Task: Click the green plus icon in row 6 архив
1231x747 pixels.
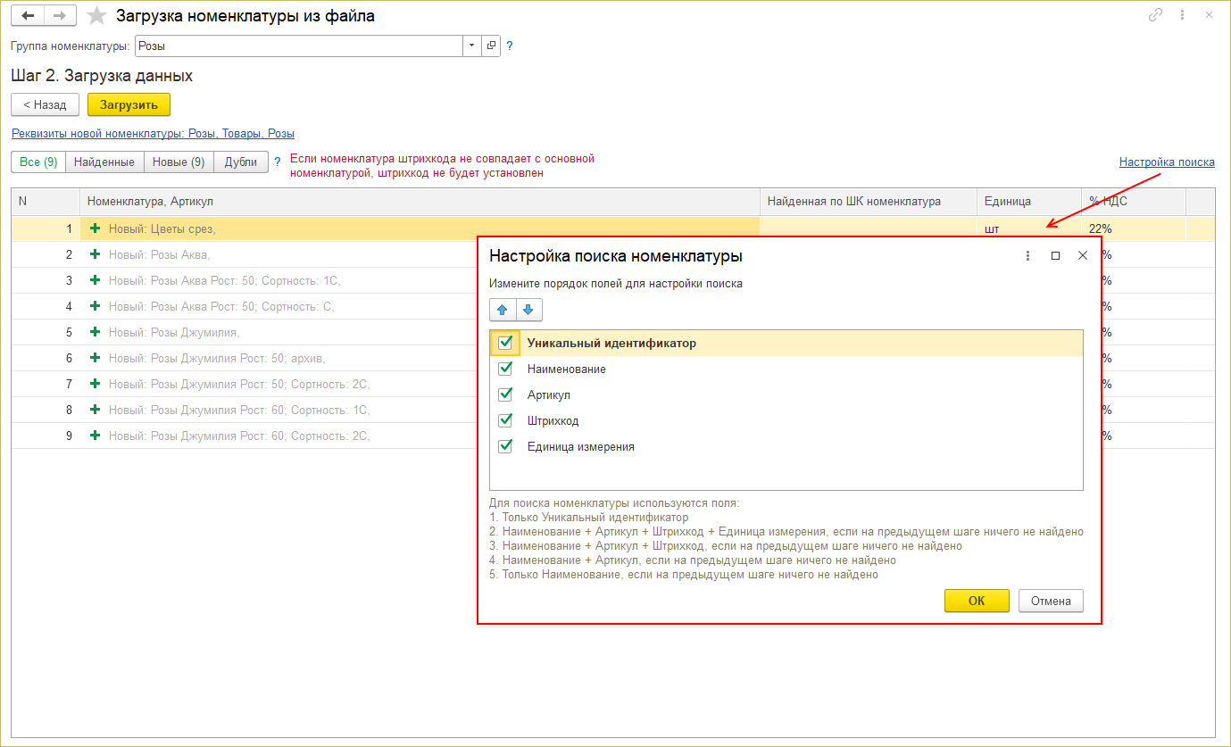Action: (96, 358)
